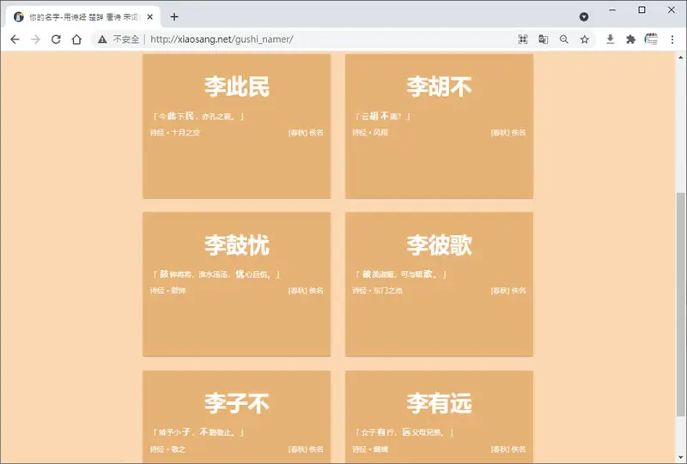The width and height of the screenshot is (687, 464).
Task: Click the not-secure warning triangle icon
Action: click(x=102, y=39)
